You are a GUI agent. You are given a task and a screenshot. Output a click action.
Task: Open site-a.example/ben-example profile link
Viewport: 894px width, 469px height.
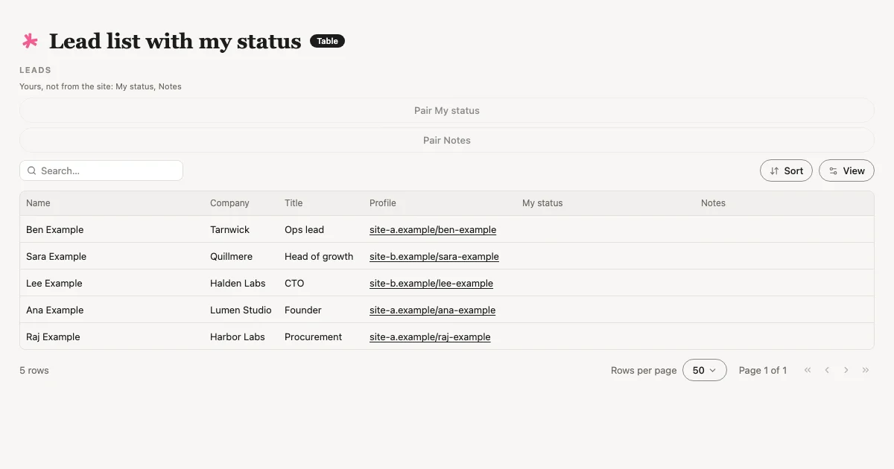click(433, 229)
